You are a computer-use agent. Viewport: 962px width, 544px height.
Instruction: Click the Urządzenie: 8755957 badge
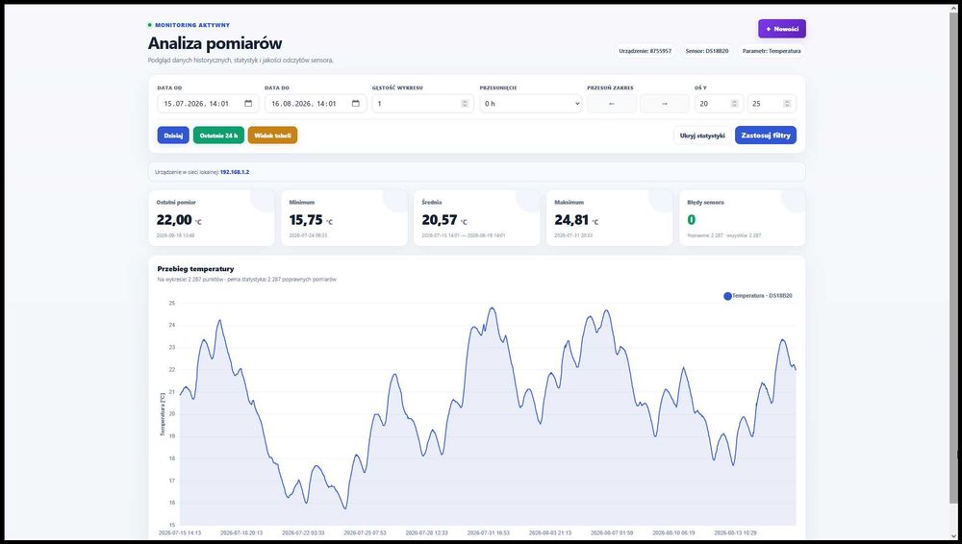(645, 51)
